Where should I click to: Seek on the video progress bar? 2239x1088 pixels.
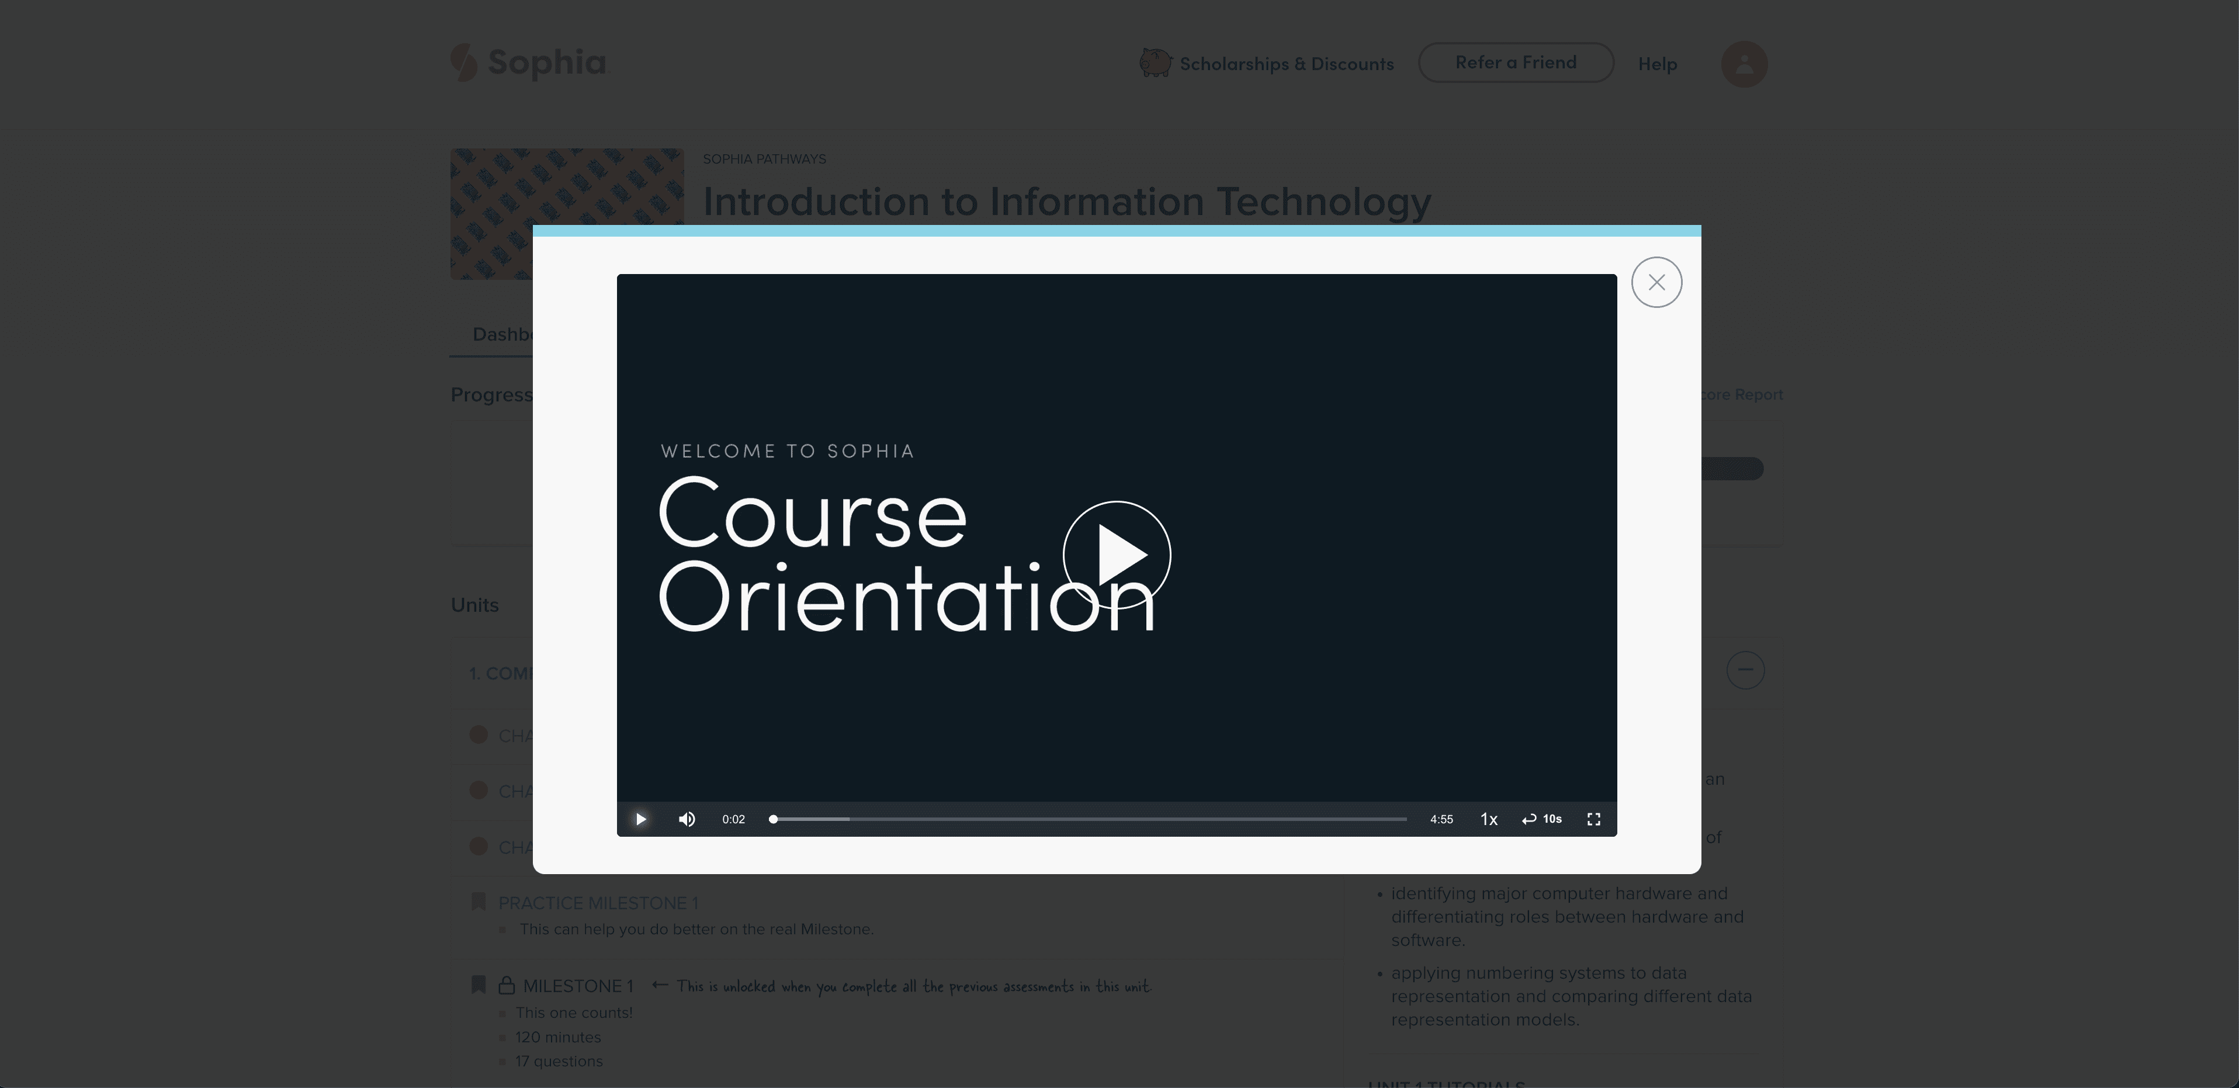click(1087, 819)
